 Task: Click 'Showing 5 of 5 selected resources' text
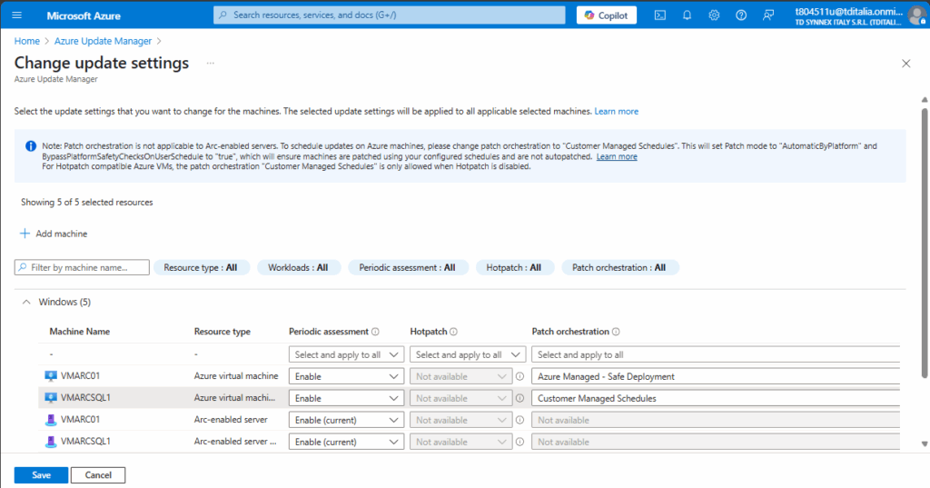click(x=86, y=203)
